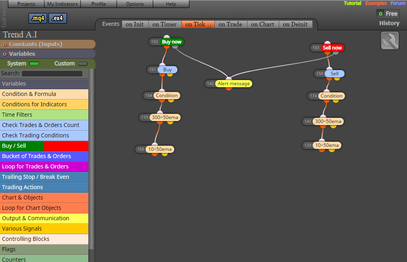This screenshot has width=407, height=262.
Task: Select the 10>50ema block numbered 155
Action: coord(160,149)
